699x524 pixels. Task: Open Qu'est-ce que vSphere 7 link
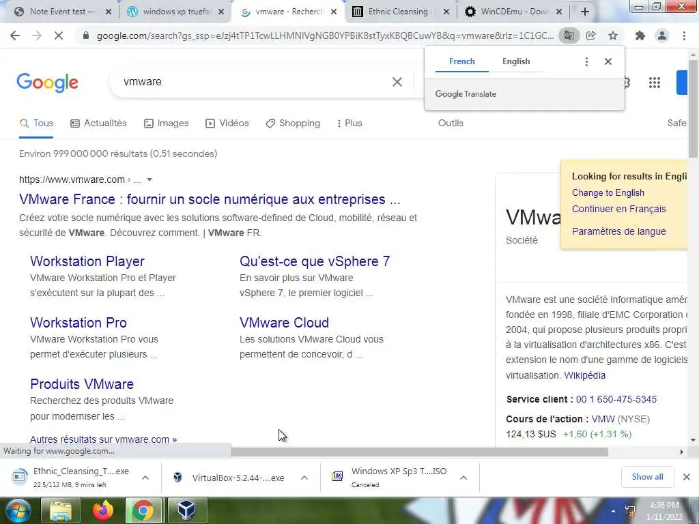(x=315, y=261)
